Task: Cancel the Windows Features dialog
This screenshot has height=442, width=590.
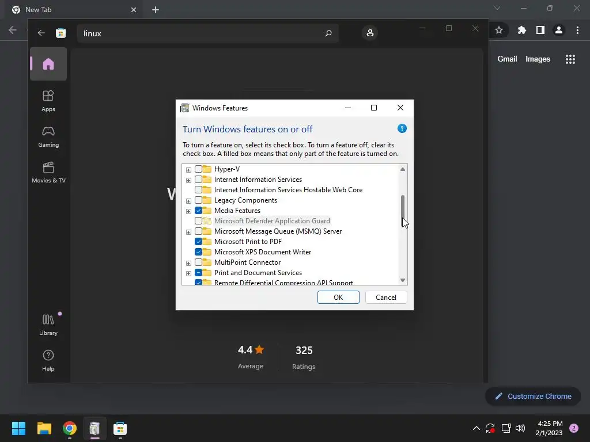Action: pos(385,298)
